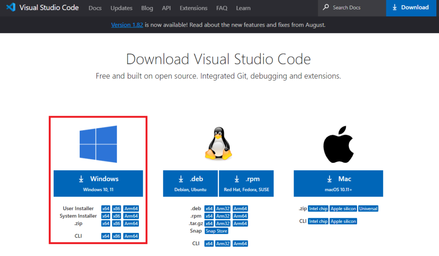Download the Mac macOS 10.11+ build
This screenshot has width=439, height=256.
pyautogui.click(x=339, y=184)
